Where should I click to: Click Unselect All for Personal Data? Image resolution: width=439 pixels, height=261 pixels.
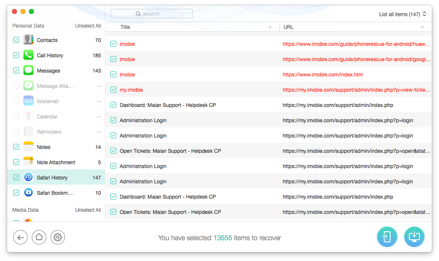tap(88, 26)
